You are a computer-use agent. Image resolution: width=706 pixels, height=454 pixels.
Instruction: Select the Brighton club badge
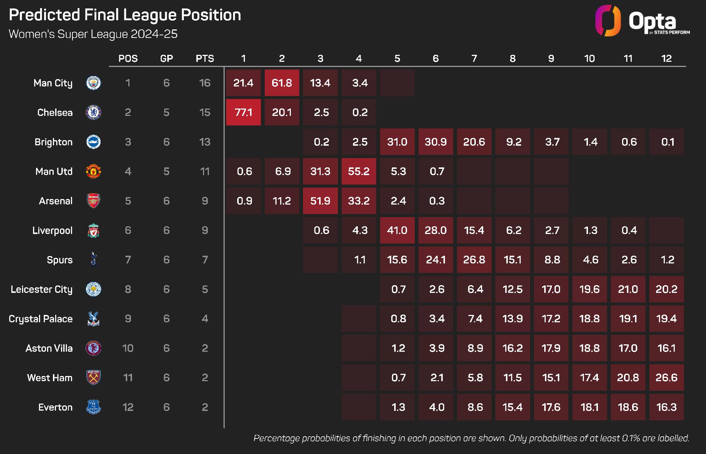pos(93,142)
